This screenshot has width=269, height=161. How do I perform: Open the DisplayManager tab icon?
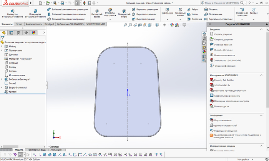tap(34, 33)
